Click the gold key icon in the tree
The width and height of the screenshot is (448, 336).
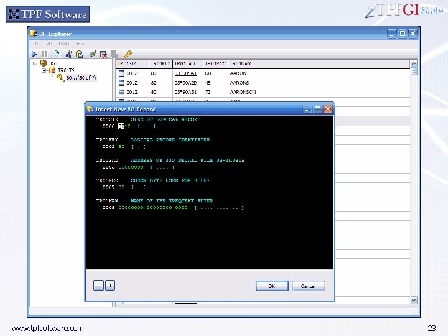point(60,78)
